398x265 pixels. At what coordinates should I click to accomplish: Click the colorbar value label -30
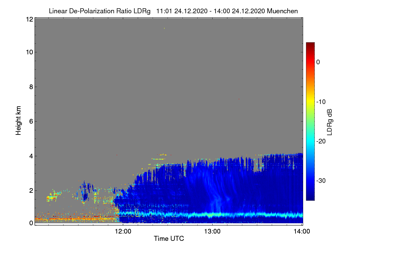[x=321, y=181]
